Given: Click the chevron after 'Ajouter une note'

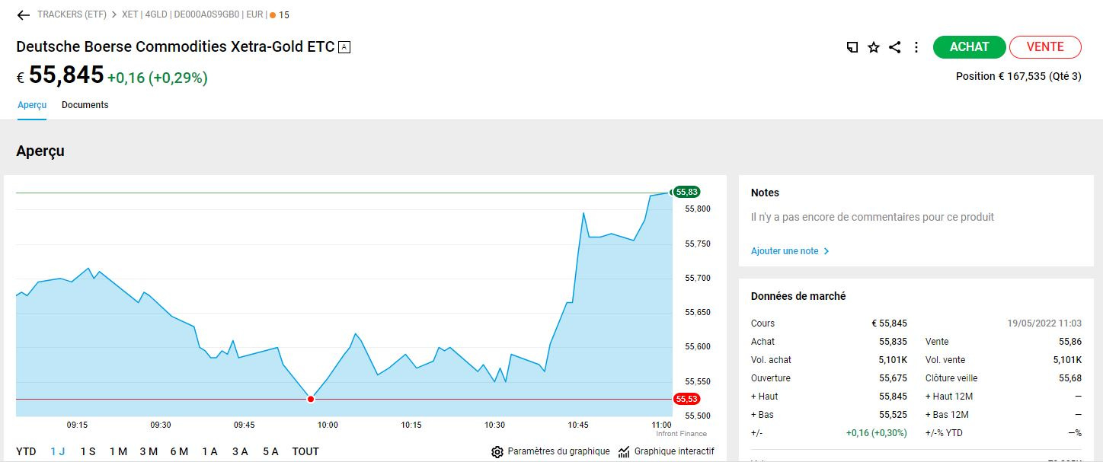Looking at the screenshot, I should coord(826,251).
